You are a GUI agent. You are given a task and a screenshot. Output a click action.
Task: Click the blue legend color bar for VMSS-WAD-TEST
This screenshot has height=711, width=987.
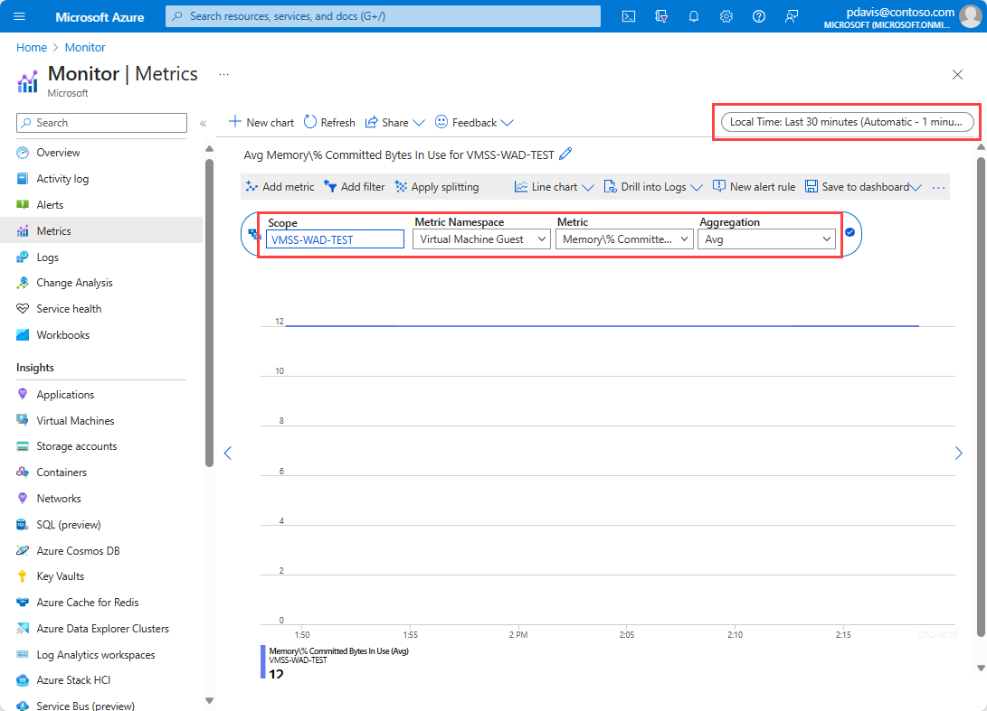[x=263, y=661]
